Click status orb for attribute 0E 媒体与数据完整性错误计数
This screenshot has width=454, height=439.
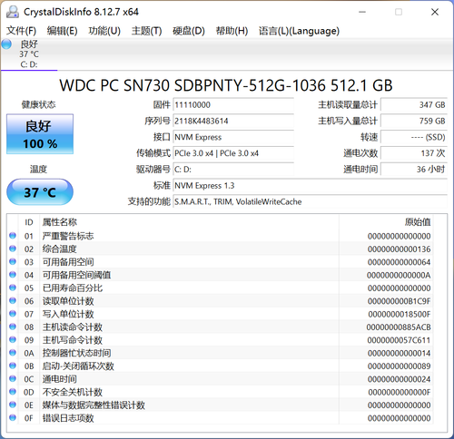[x=13, y=405]
